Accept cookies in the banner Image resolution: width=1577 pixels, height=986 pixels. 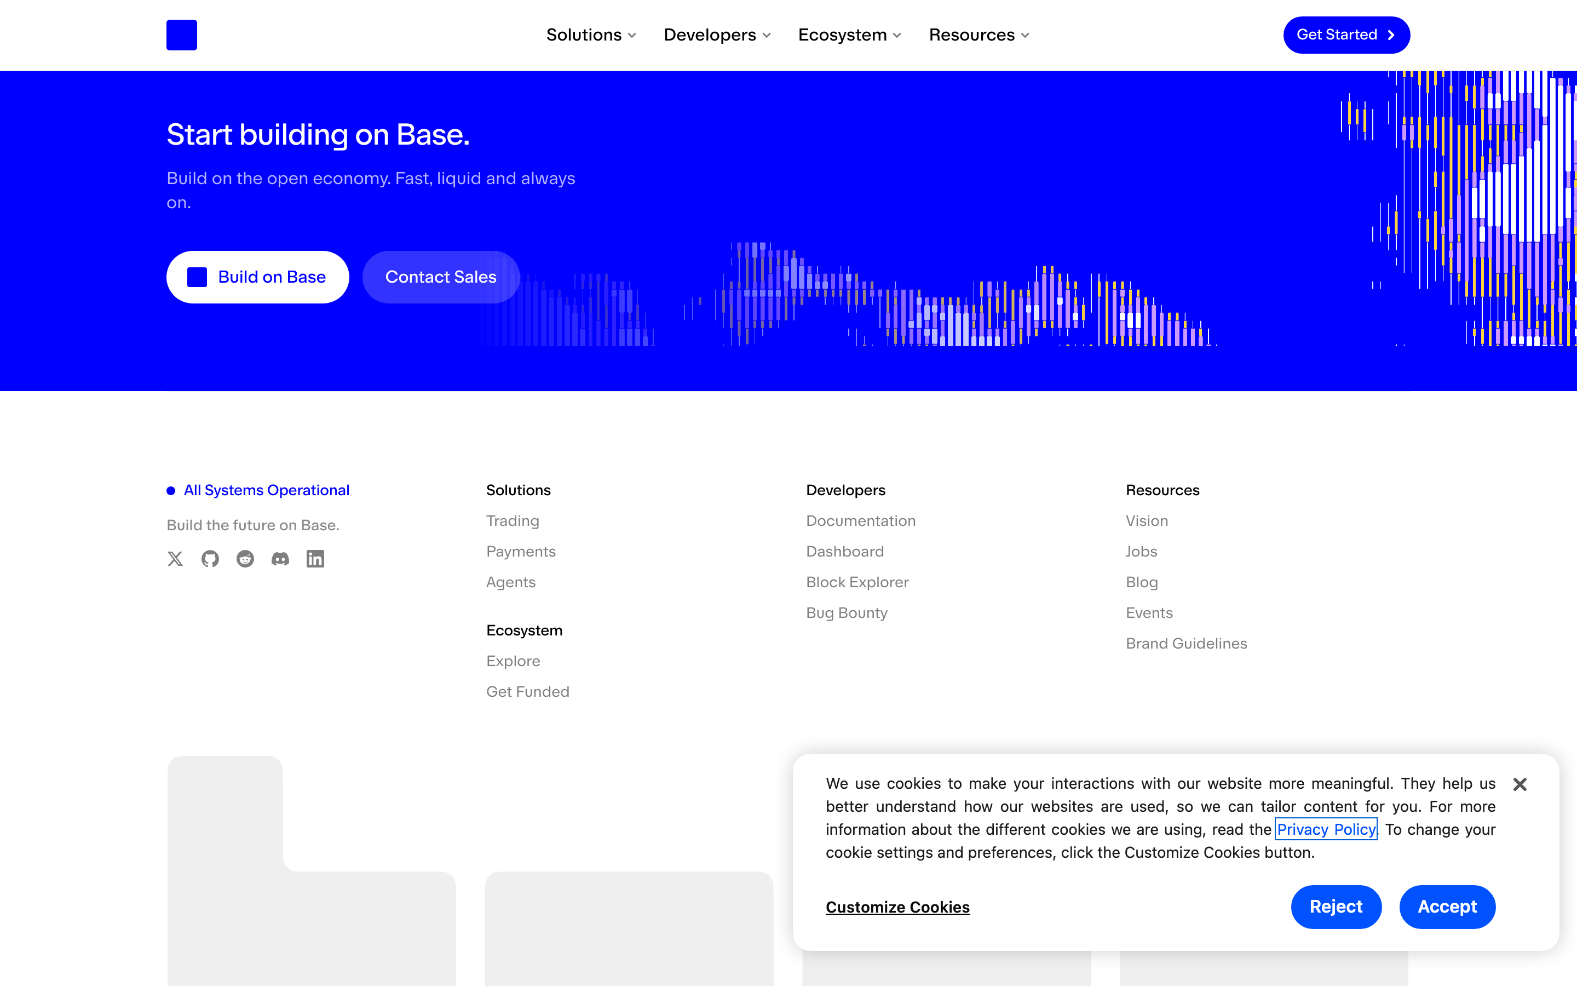tap(1447, 907)
